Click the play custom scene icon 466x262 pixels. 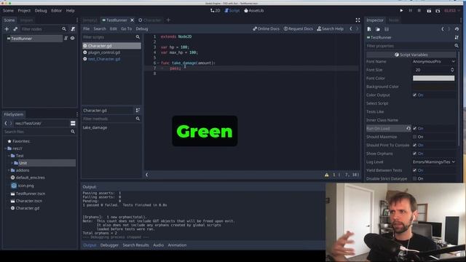pyautogui.click(x=438, y=11)
